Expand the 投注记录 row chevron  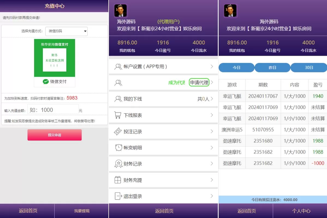point(212,131)
